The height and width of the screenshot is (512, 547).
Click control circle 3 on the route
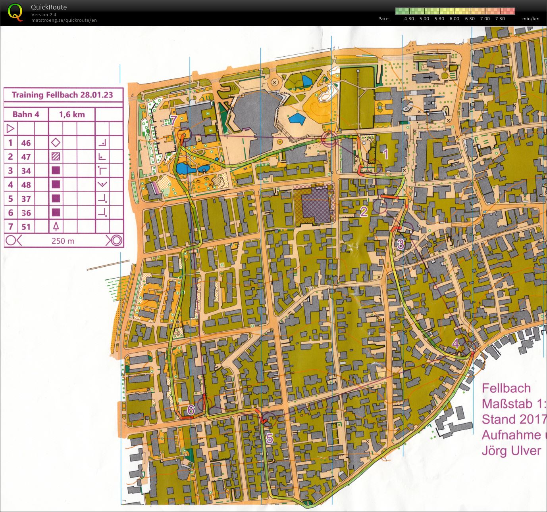(406, 229)
